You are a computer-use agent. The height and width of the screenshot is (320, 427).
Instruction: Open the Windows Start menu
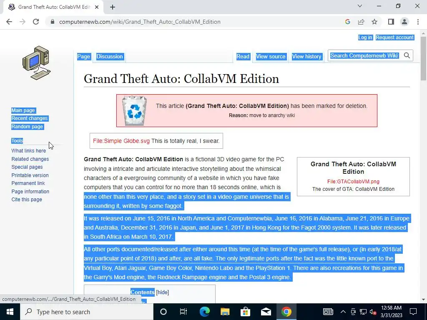coord(10,312)
